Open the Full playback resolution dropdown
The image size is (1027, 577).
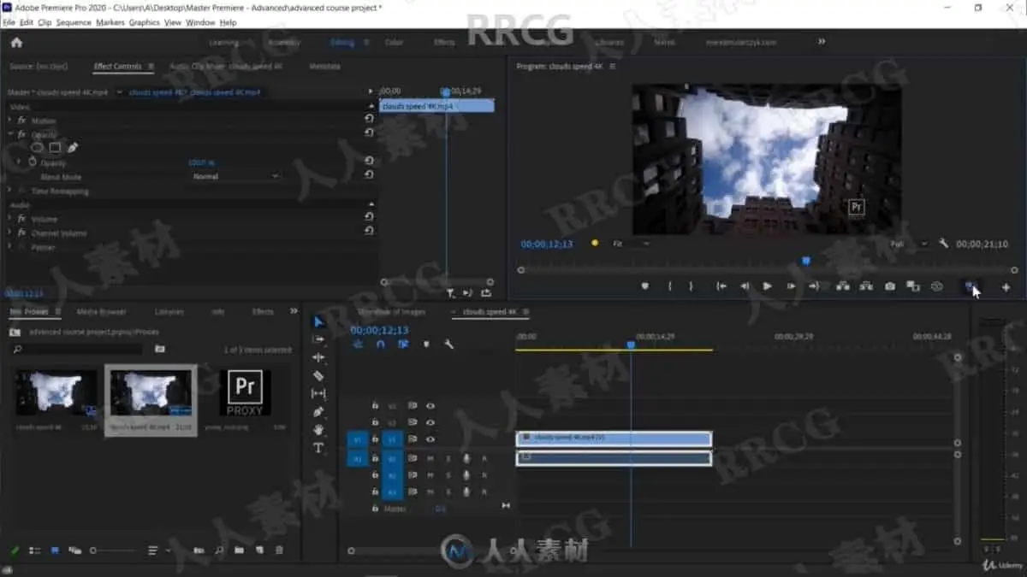[908, 244]
